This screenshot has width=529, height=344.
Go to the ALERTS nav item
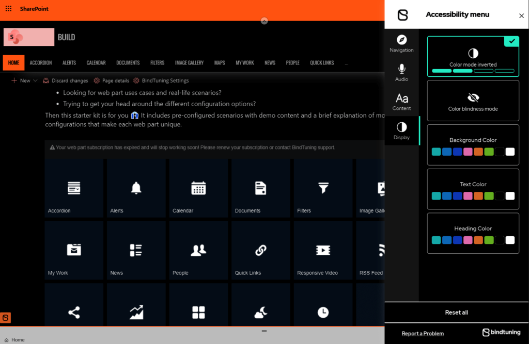[69, 63]
